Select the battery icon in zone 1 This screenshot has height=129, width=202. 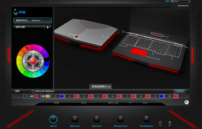click(42, 96)
